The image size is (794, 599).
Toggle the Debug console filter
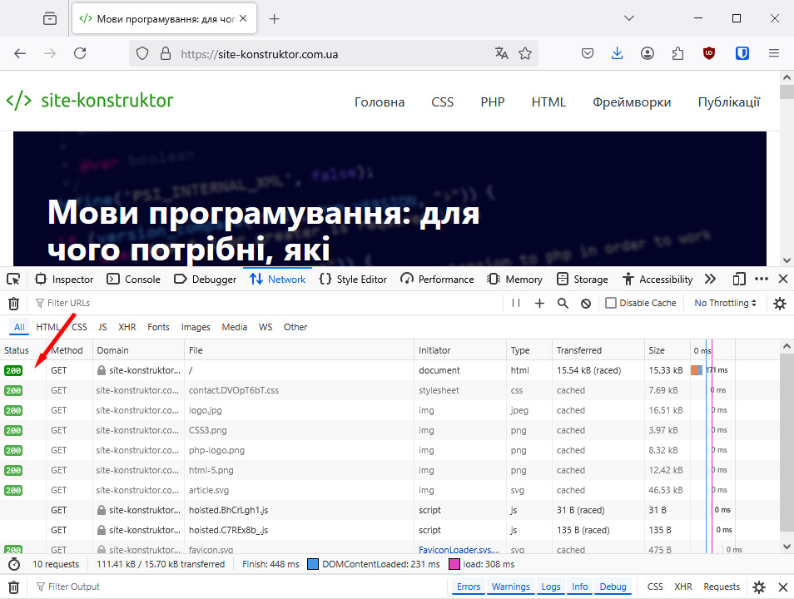[x=613, y=587]
